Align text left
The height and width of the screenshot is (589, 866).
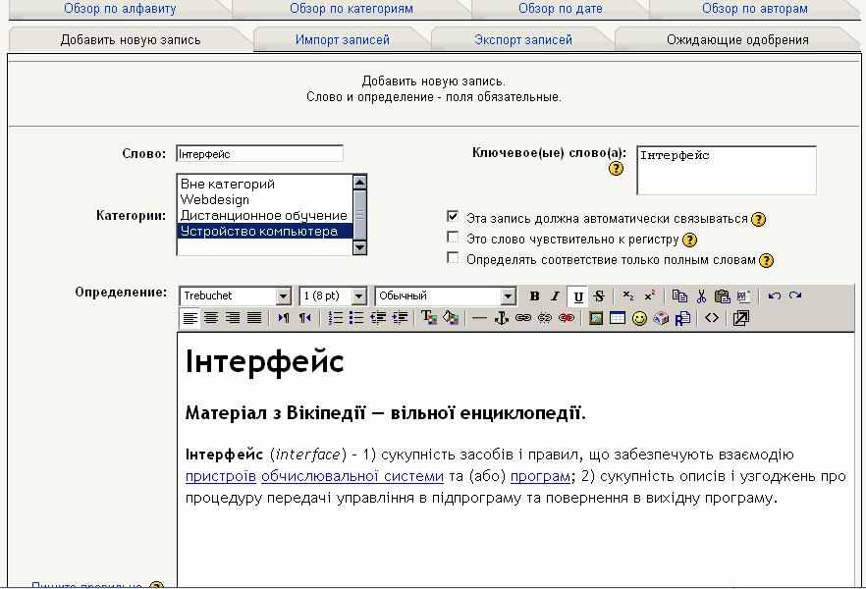pyautogui.click(x=190, y=318)
